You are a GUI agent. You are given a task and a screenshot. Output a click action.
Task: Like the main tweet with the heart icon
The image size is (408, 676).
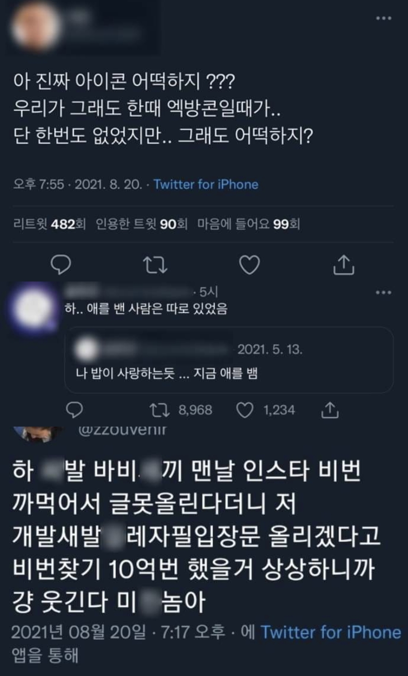[x=250, y=265]
